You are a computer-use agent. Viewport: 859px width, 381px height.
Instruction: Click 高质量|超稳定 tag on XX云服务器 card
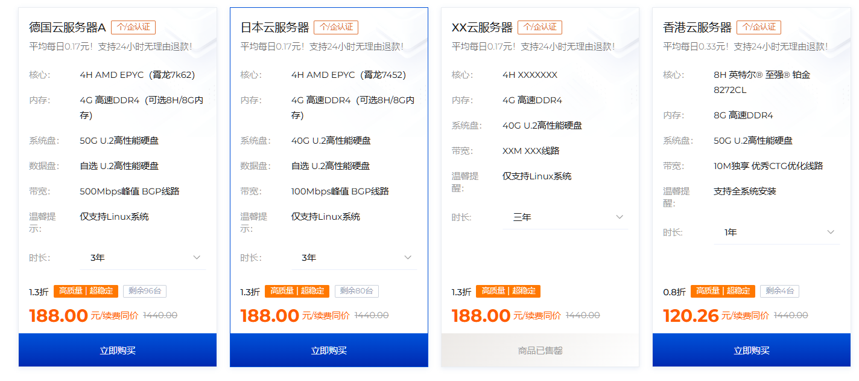(x=508, y=291)
